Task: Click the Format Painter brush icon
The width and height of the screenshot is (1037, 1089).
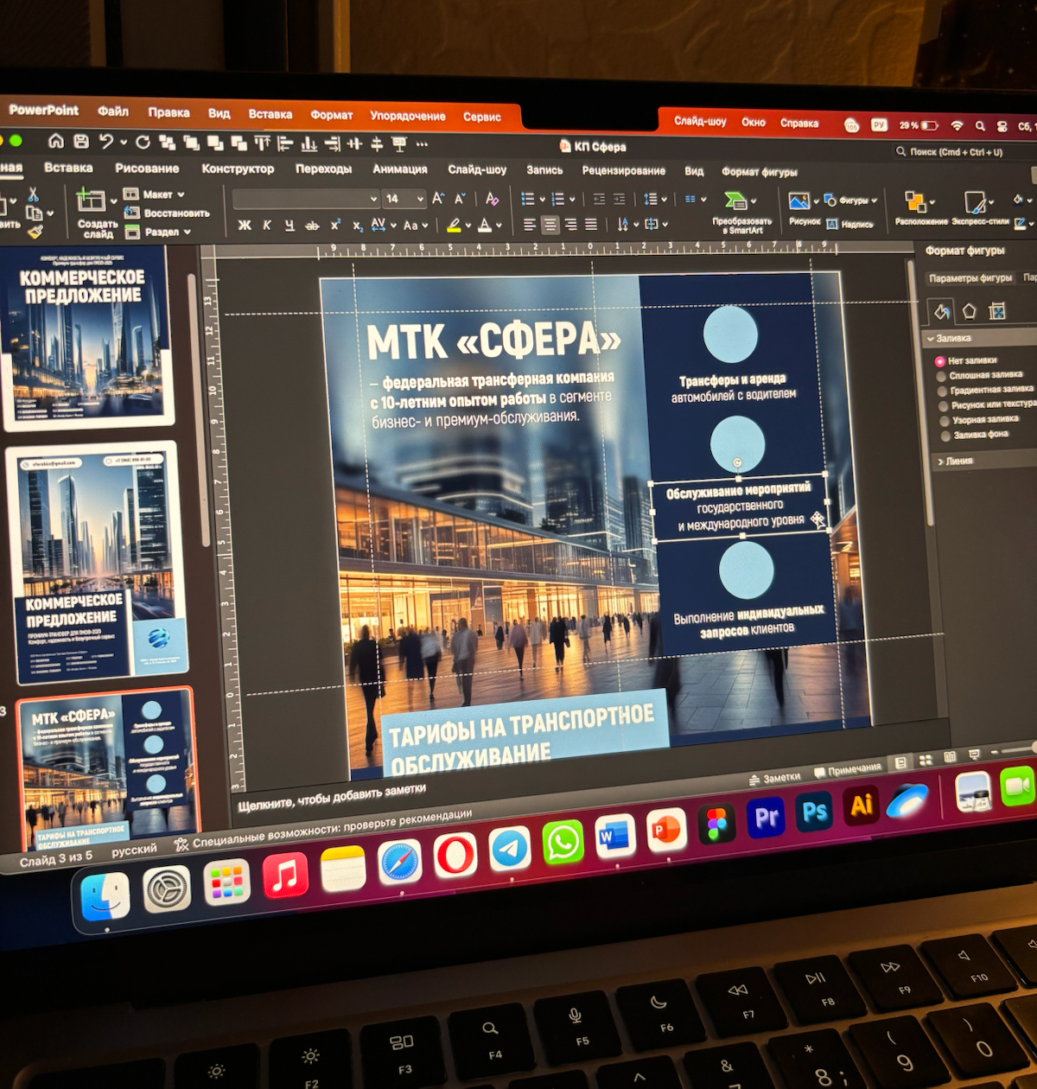Action: point(35,231)
